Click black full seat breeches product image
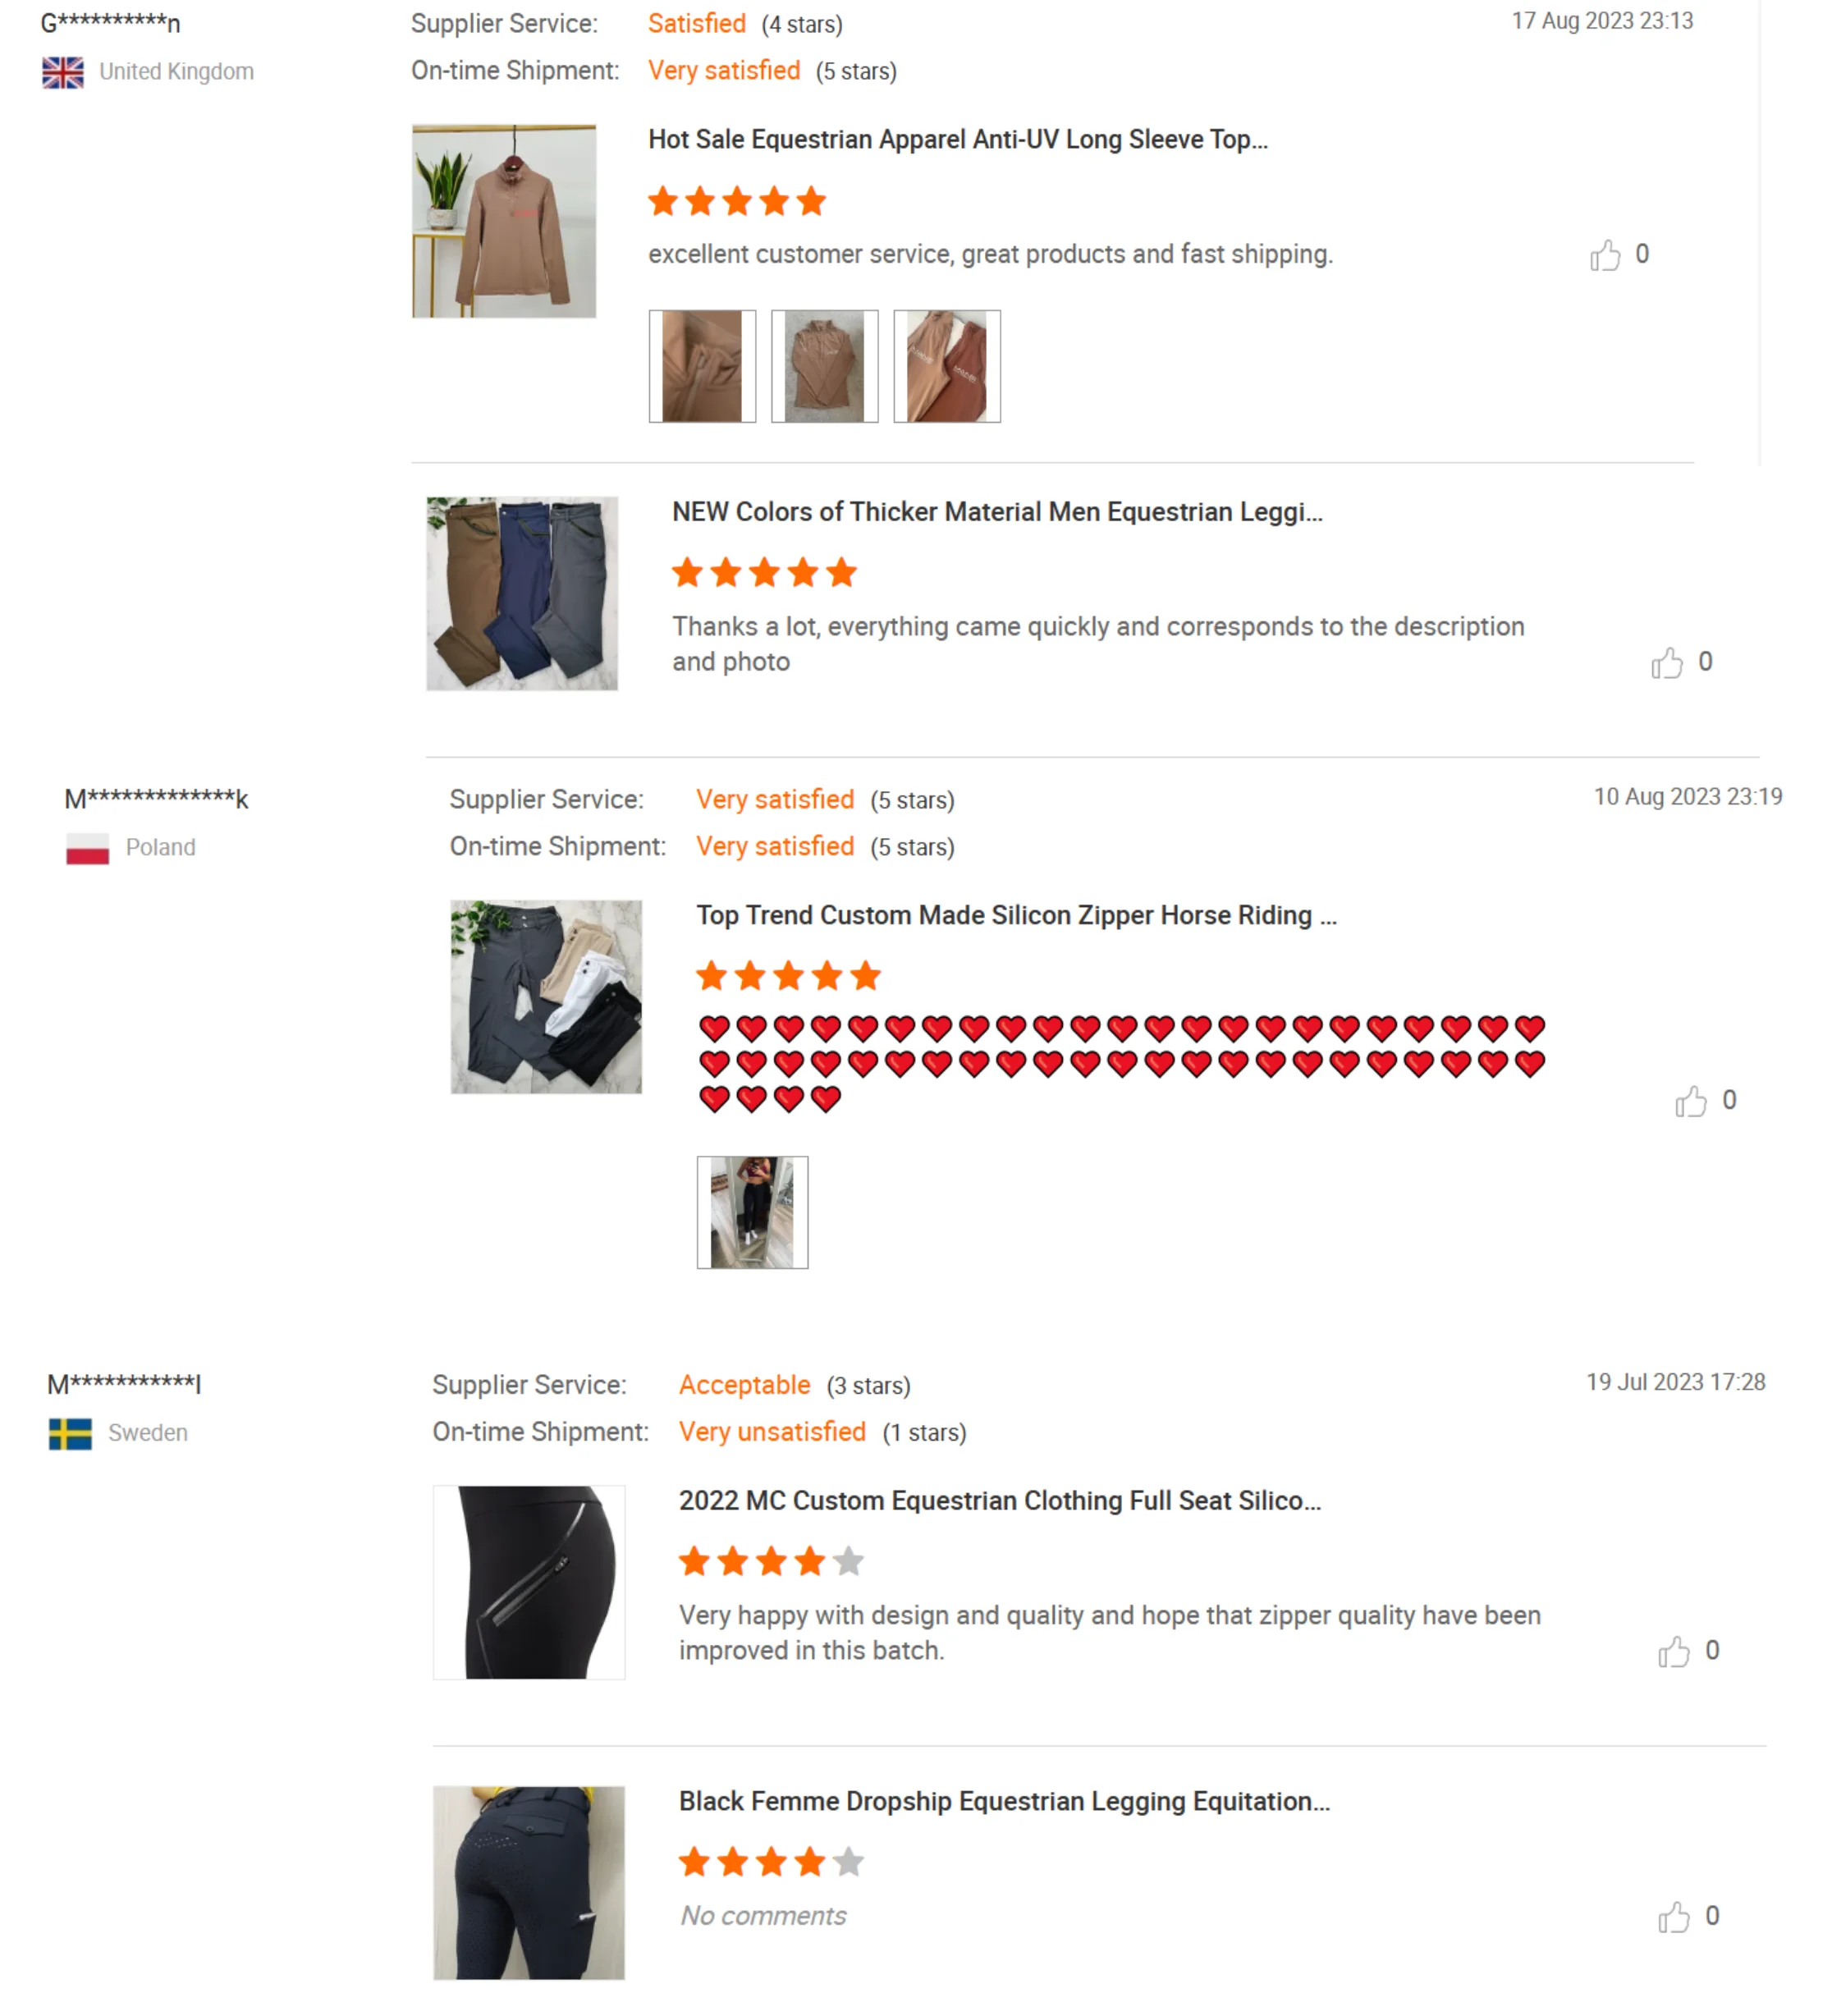1832x2016 pixels. click(529, 1582)
